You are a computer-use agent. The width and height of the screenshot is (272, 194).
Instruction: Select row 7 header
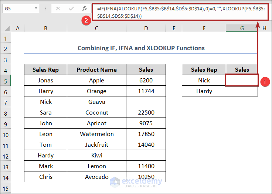click(6, 102)
